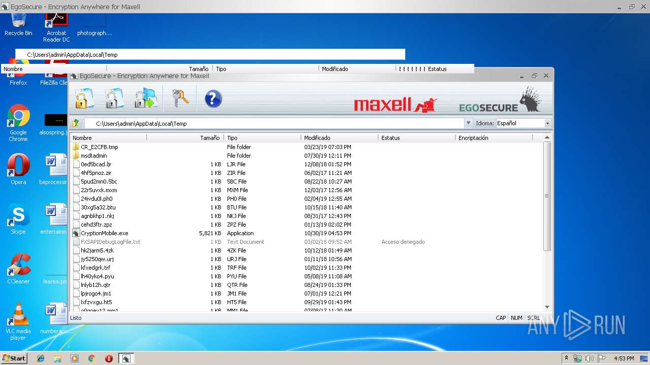Select file 4hf5pnoz.zir
The width and height of the screenshot is (650, 365).
(x=96, y=173)
